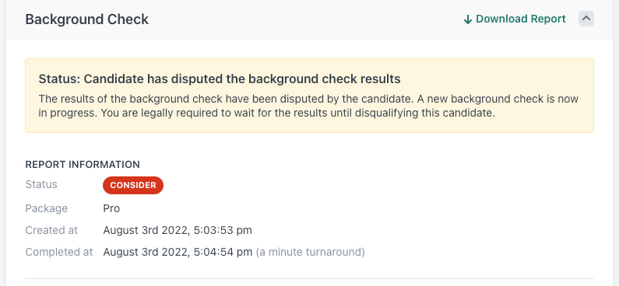Select the REPORT INFORMATION heading

coord(83,164)
